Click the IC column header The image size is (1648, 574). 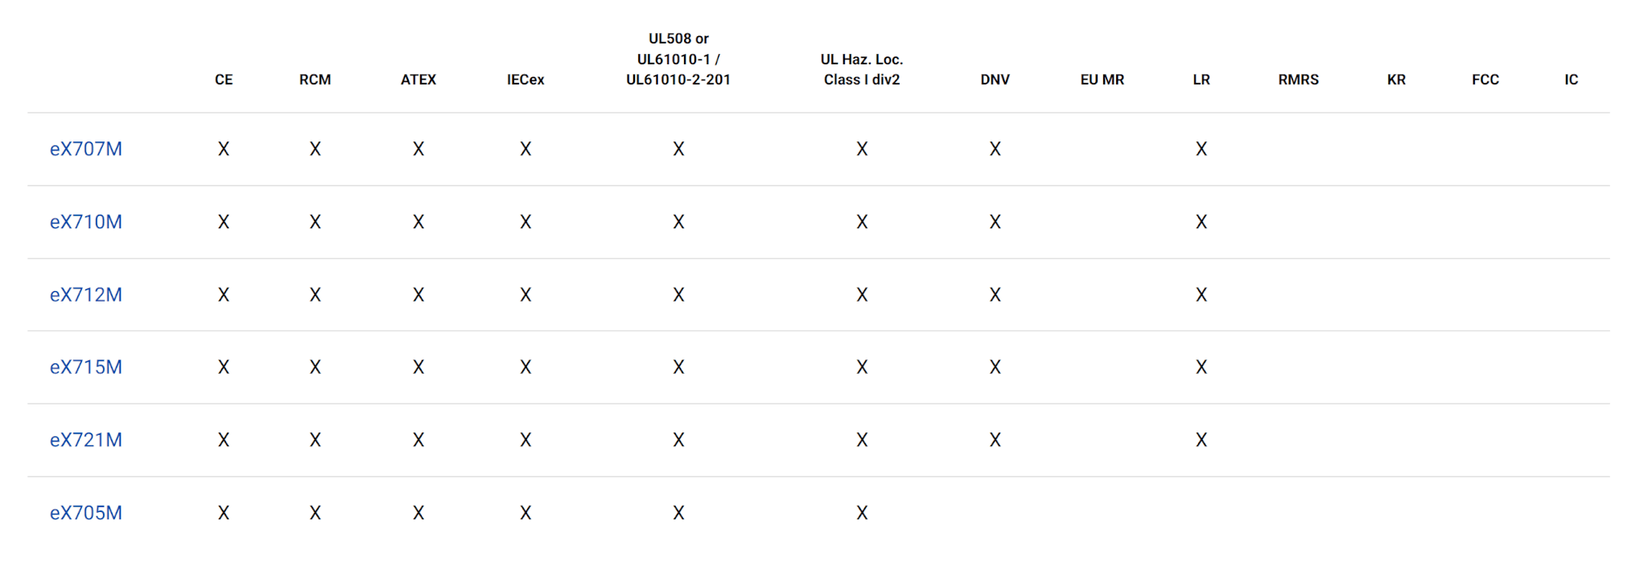pyautogui.click(x=1571, y=80)
